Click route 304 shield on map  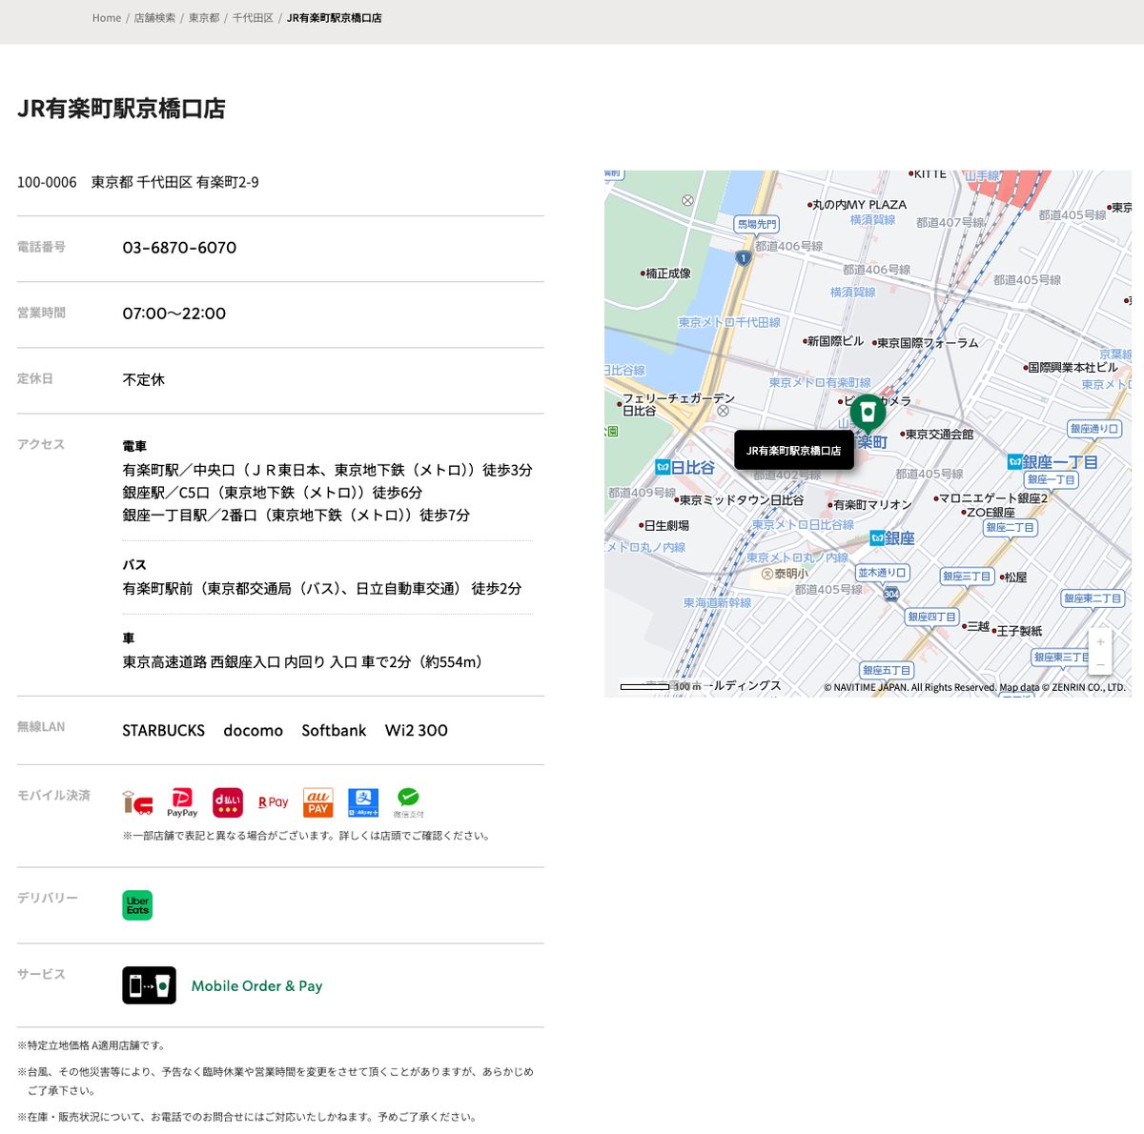891,594
